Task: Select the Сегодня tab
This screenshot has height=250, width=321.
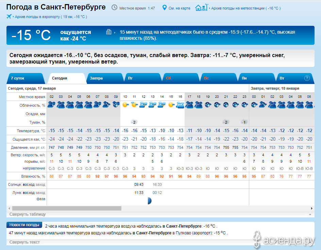Action: click(x=67, y=78)
